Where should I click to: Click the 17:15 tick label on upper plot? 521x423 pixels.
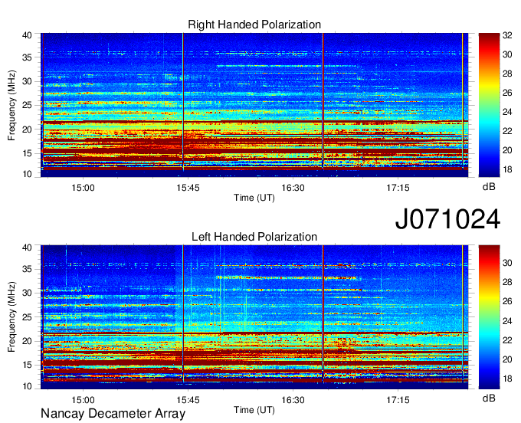click(x=398, y=188)
